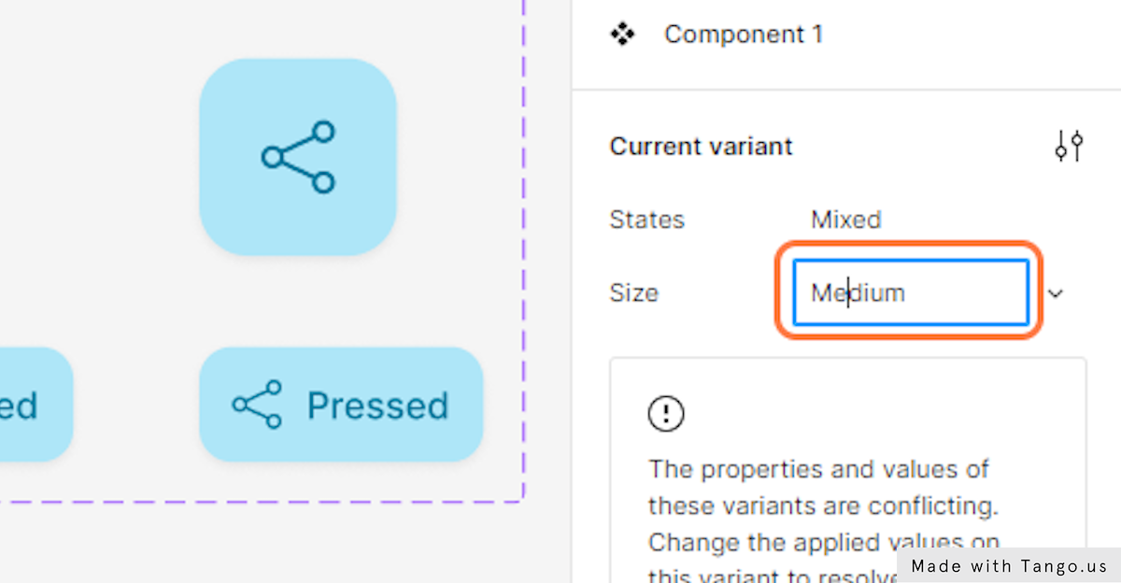Click the Made with Tango.us watermark

pos(1009,566)
